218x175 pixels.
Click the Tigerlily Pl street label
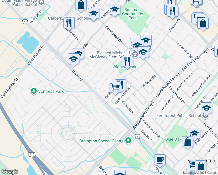[147, 136]
